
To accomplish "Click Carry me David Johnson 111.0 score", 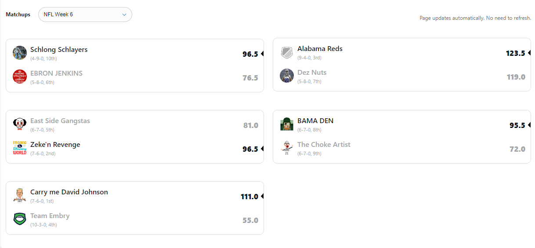I will click(x=249, y=197).
